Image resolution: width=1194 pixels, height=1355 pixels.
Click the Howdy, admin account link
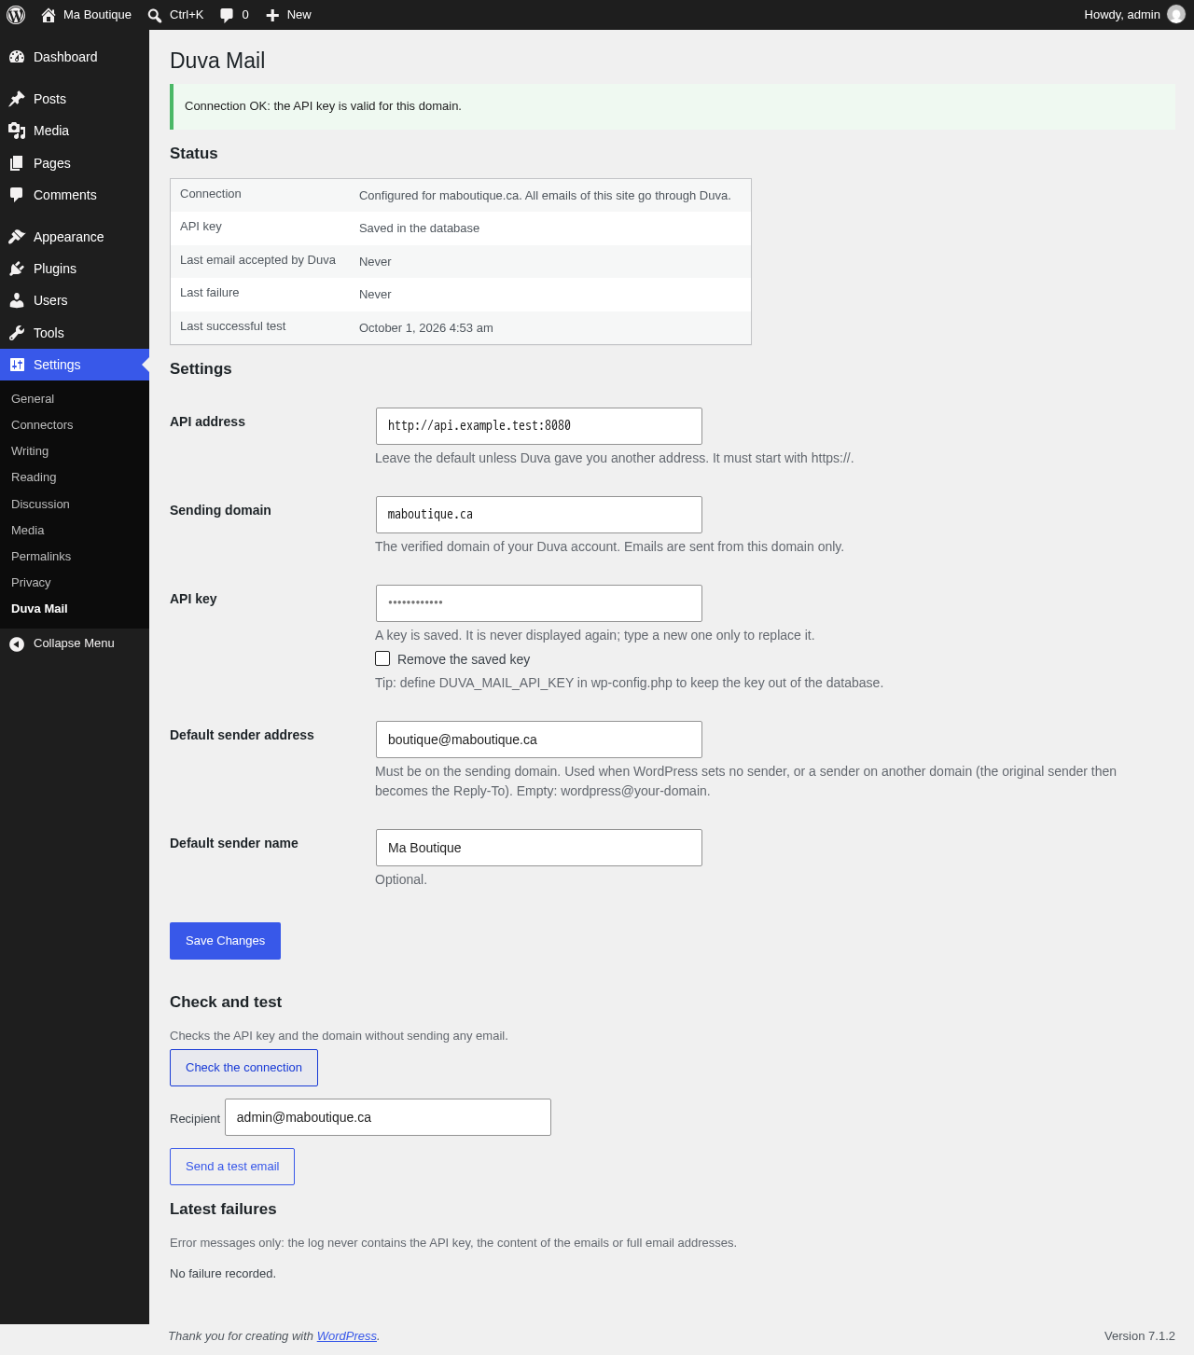pos(1134,15)
